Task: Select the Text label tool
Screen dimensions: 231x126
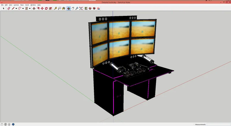Action: (x=59, y=9)
